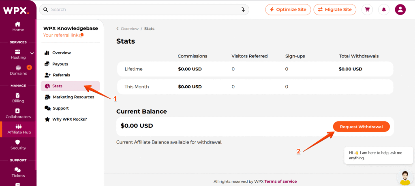Viewport: 415px width, 186px height.
Task: Open the chat assistant avatar
Action: point(404,177)
